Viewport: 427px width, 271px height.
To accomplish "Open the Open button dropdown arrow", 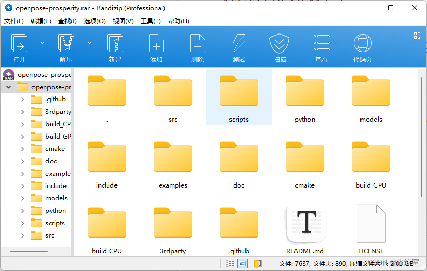I will point(42,43).
